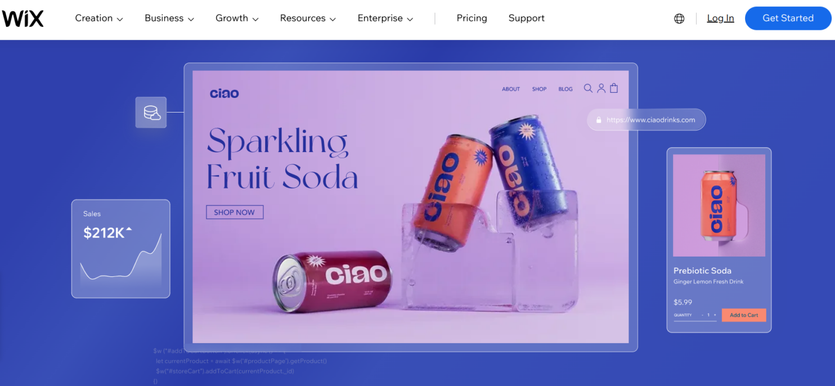The height and width of the screenshot is (386, 835).
Task: Open the Enterprise menu
Action: point(385,19)
